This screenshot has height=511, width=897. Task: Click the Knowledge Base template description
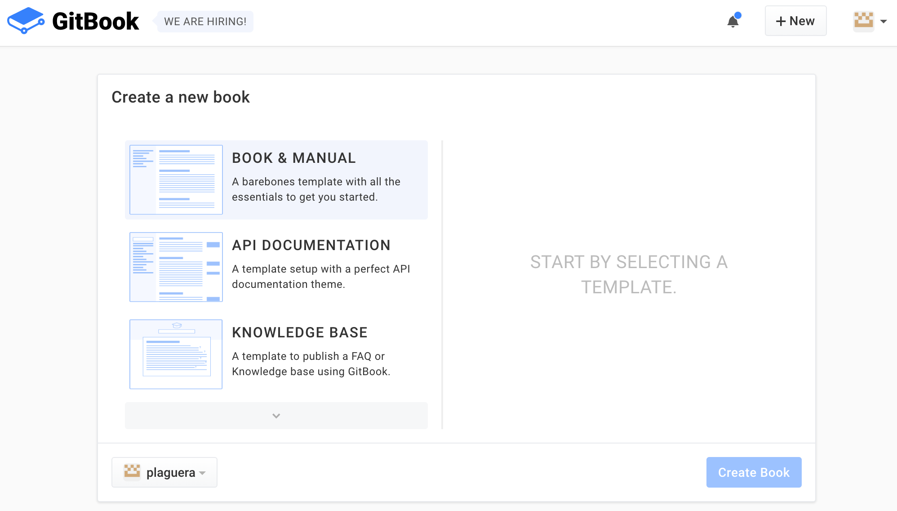(311, 364)
